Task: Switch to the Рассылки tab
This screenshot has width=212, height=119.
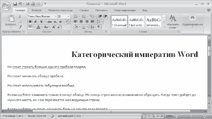Action: (x=101, y=10)
